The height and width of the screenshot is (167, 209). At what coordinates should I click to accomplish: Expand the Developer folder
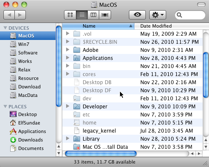[x=68, y=106]
